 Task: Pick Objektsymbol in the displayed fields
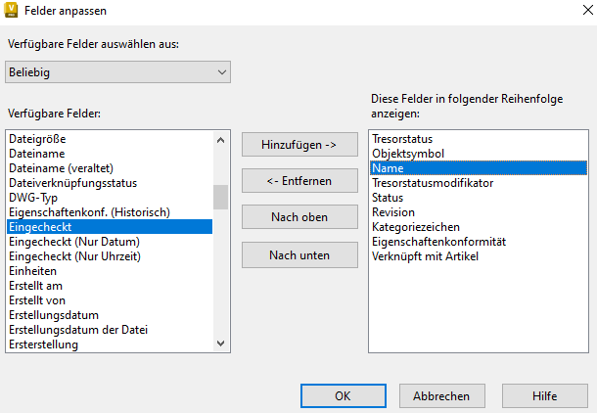point(408,154)
